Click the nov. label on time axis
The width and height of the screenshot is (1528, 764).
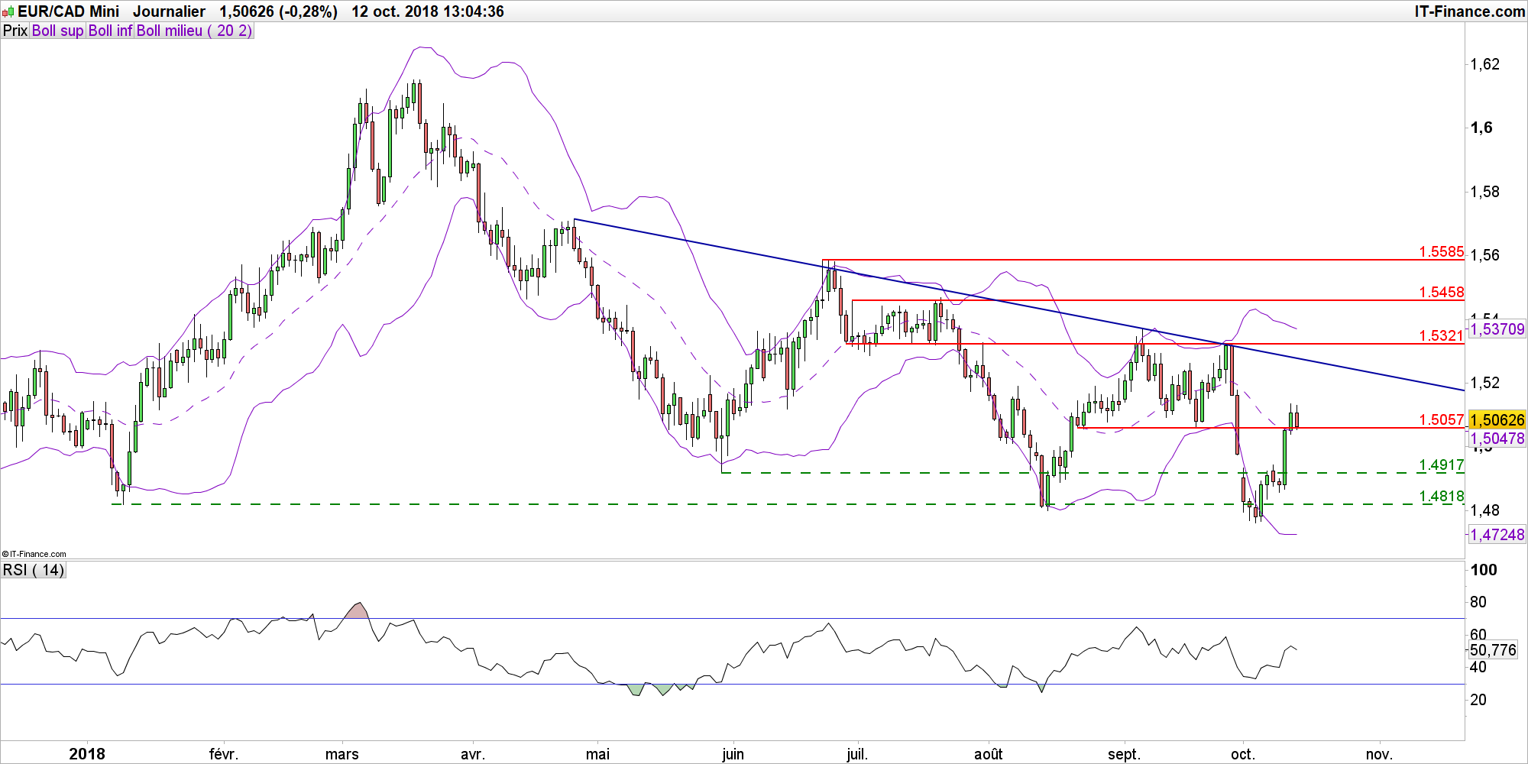1379,754
